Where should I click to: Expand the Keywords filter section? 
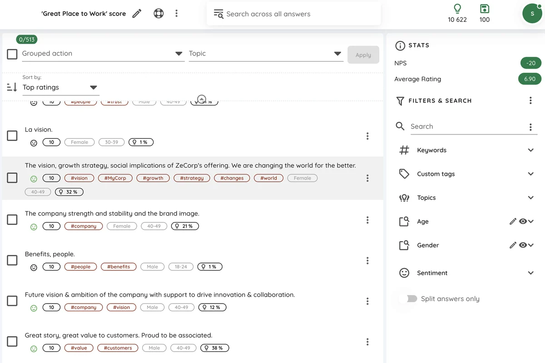click(466, 150)
